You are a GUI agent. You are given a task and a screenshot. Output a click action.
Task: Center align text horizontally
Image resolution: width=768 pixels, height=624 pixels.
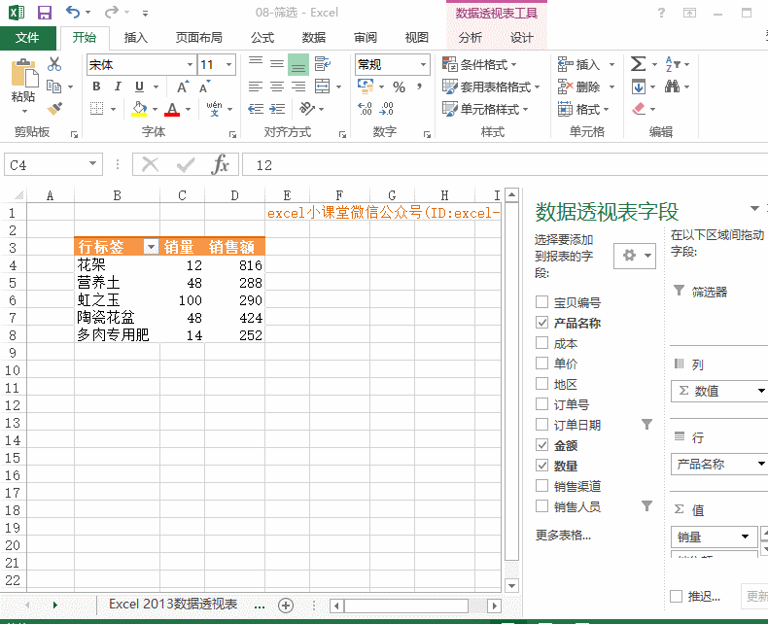pos(277,87)
